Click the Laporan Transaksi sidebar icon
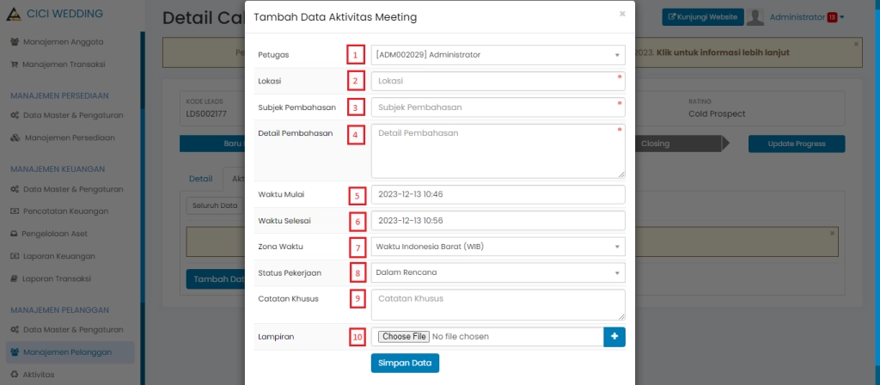The width and height of the screenshot is (880, 385). [x=15, y=278]
